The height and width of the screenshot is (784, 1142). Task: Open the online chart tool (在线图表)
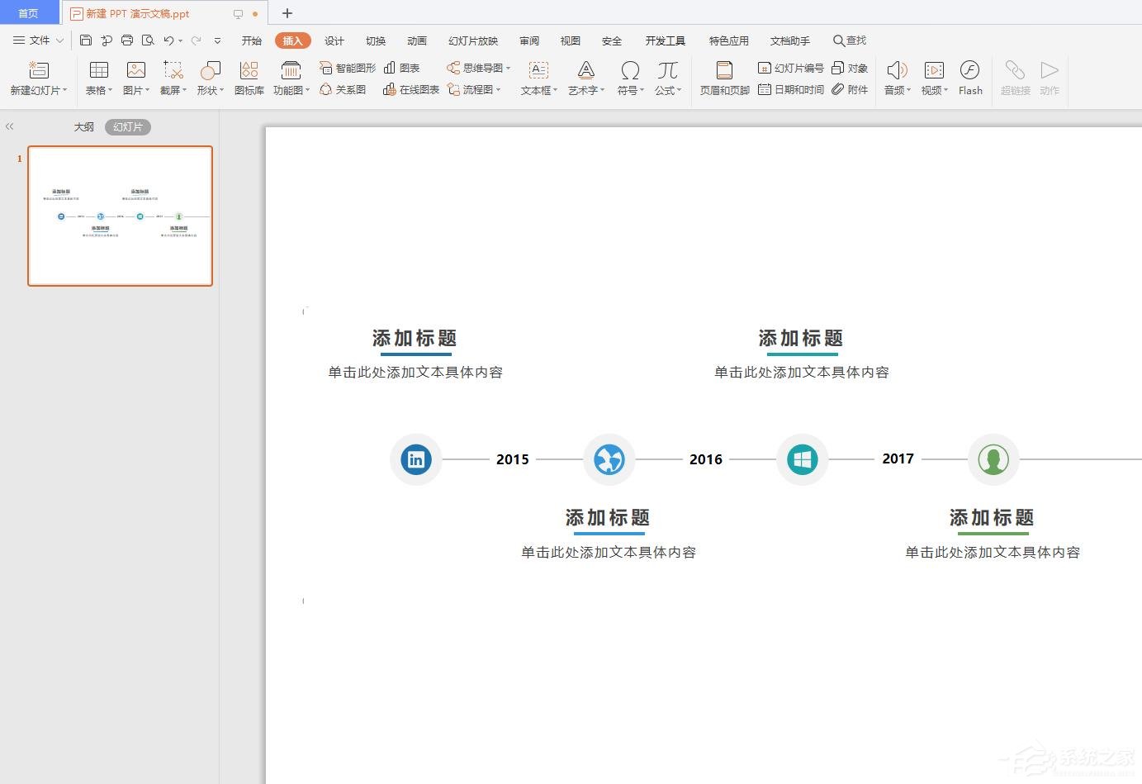[x=409, y=89]
